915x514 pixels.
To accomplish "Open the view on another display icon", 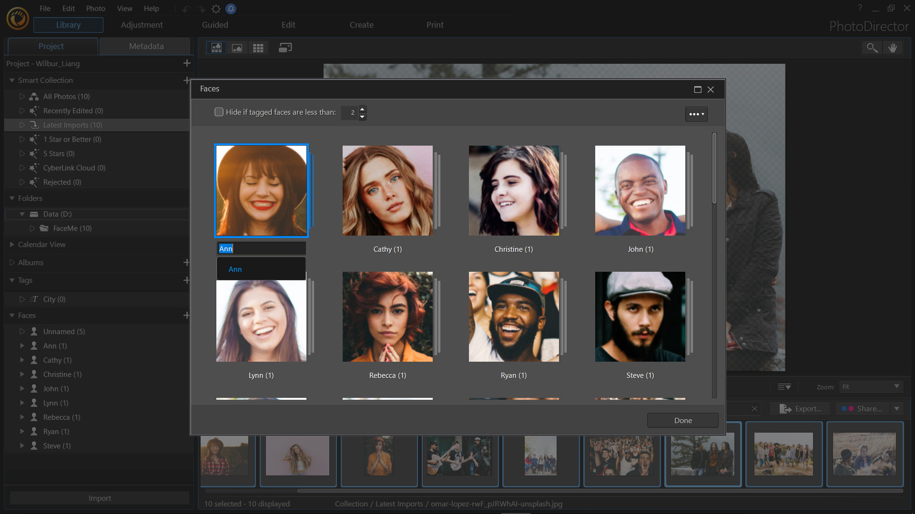I will [285, 48].
